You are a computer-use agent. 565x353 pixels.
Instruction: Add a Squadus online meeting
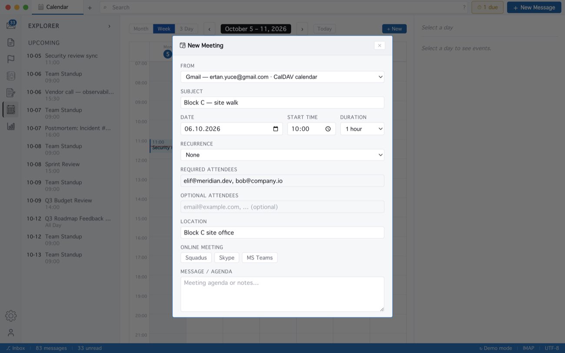(196, 258)
